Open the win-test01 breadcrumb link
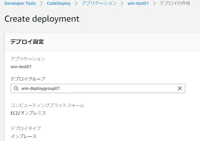The width and height of the screenshot is (200, 141). point(138,3)
